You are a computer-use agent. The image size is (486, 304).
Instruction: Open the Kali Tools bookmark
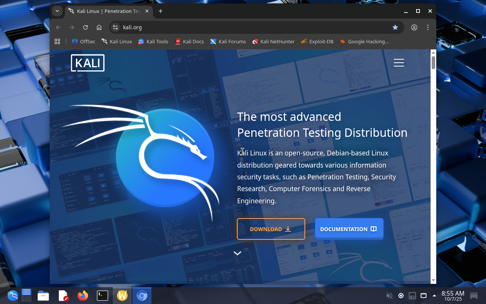153,41
